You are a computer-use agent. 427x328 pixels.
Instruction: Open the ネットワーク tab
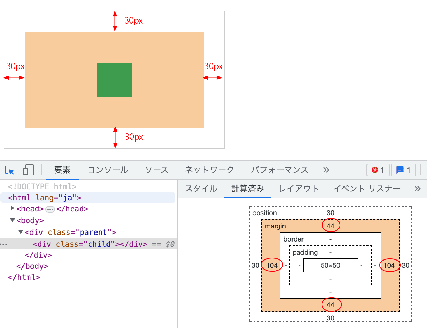(x=209, y=170)
